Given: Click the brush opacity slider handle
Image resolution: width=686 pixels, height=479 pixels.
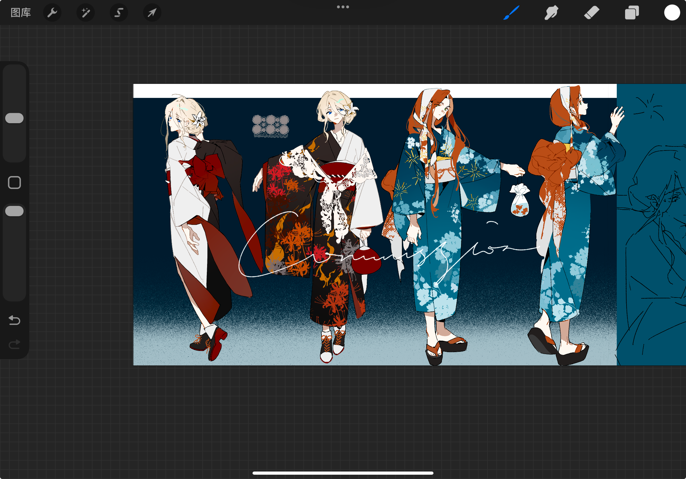Looking at the screenshot, I should click(14, 211).
